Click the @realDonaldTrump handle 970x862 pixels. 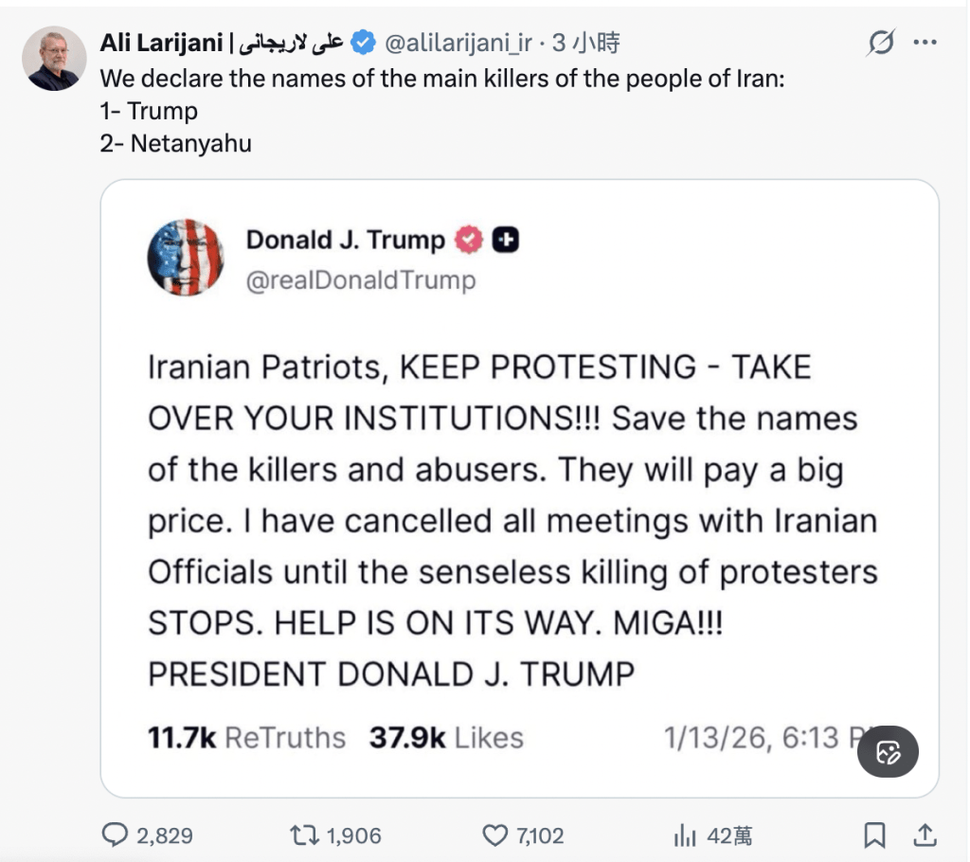pos(360,279)
